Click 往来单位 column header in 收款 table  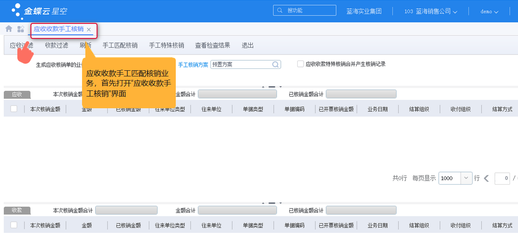tap(211, 225)
